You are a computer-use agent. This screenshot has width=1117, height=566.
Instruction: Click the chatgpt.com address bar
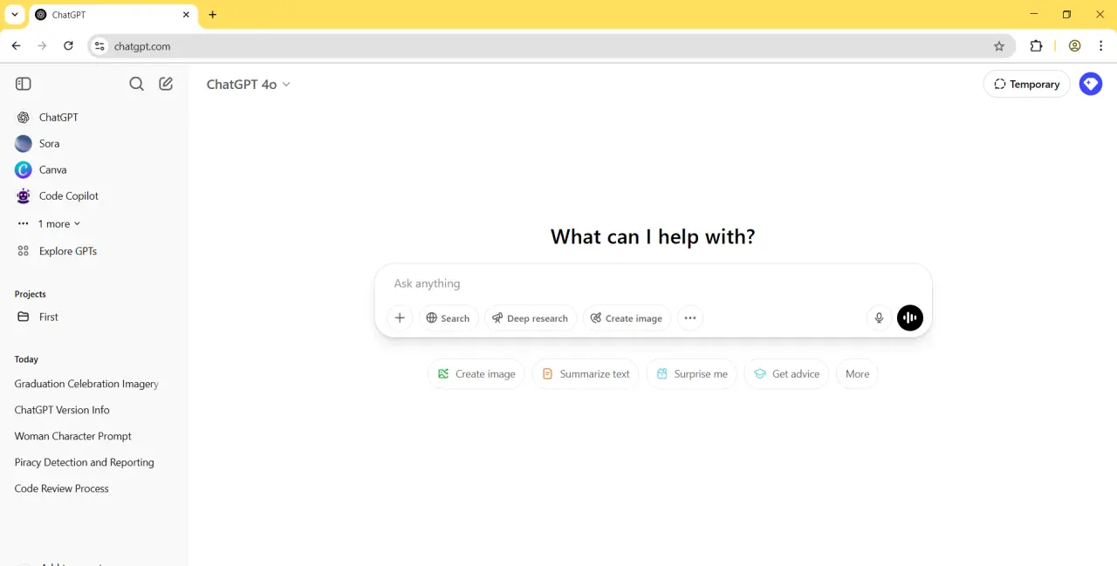point(550,46)
